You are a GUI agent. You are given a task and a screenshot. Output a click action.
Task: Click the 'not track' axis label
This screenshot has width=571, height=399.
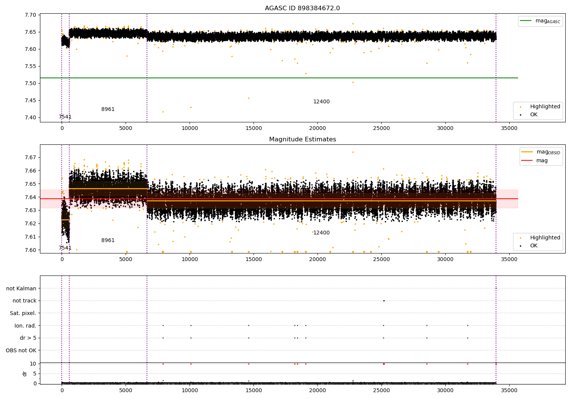pyautogui.click(x=24, y=301)
